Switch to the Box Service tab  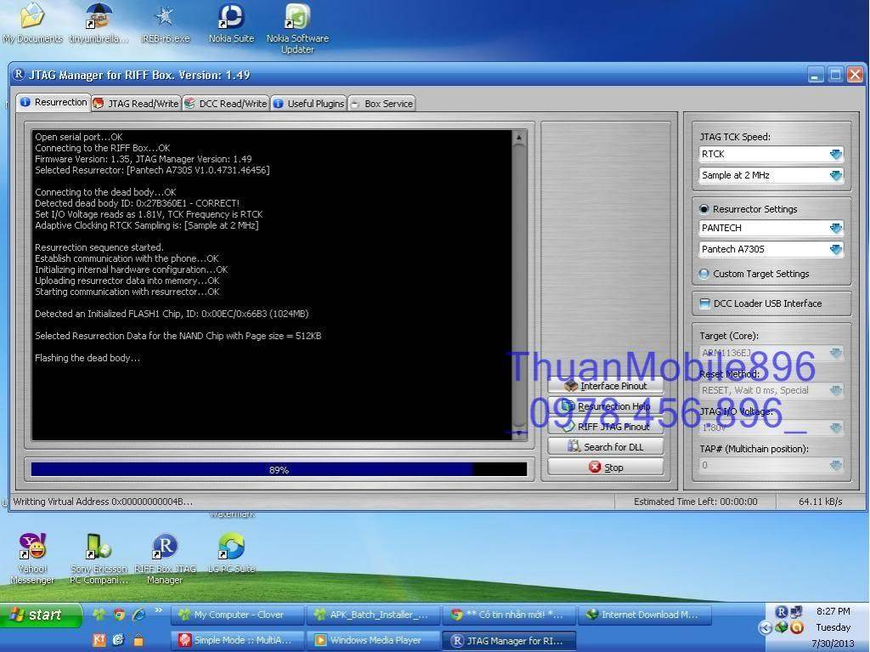click(381, 104)
